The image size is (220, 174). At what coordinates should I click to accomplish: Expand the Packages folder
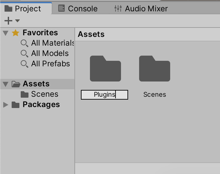(5, 105)
